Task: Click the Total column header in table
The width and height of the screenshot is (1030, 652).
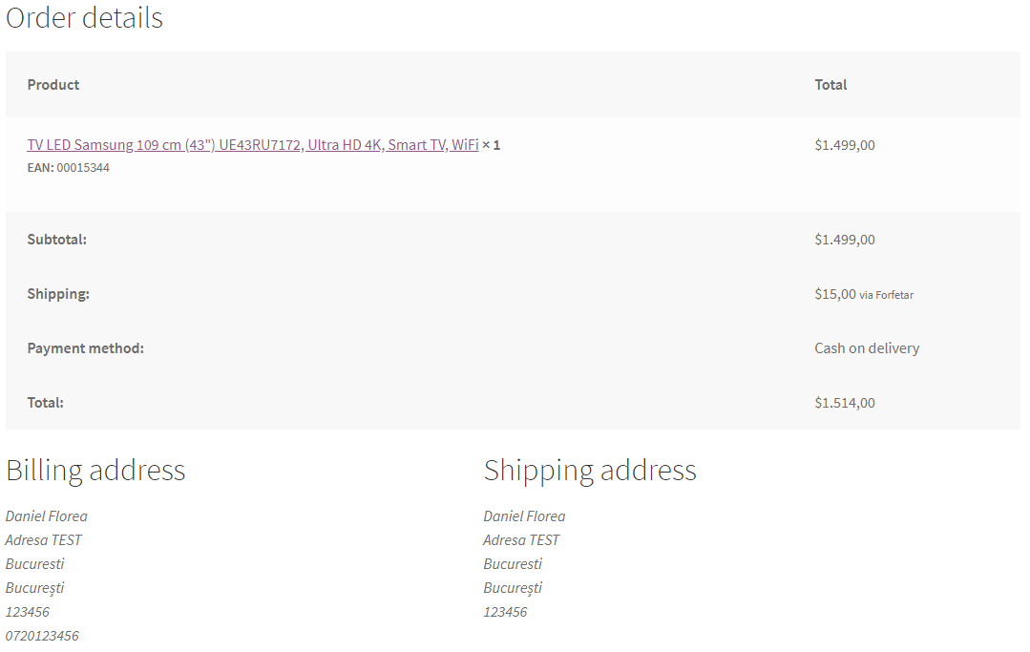Action: pos(830,85)
